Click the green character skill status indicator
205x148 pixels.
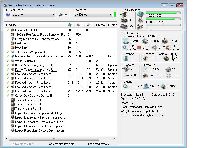click(x=115, y=15)
